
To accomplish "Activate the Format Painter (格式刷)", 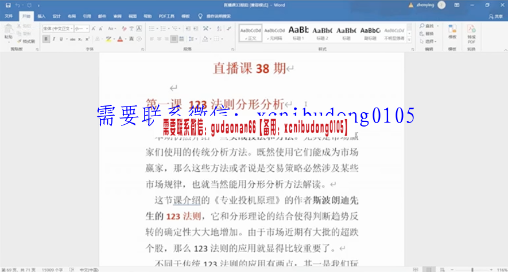I will pyautogui.click(x=26, y=41).
